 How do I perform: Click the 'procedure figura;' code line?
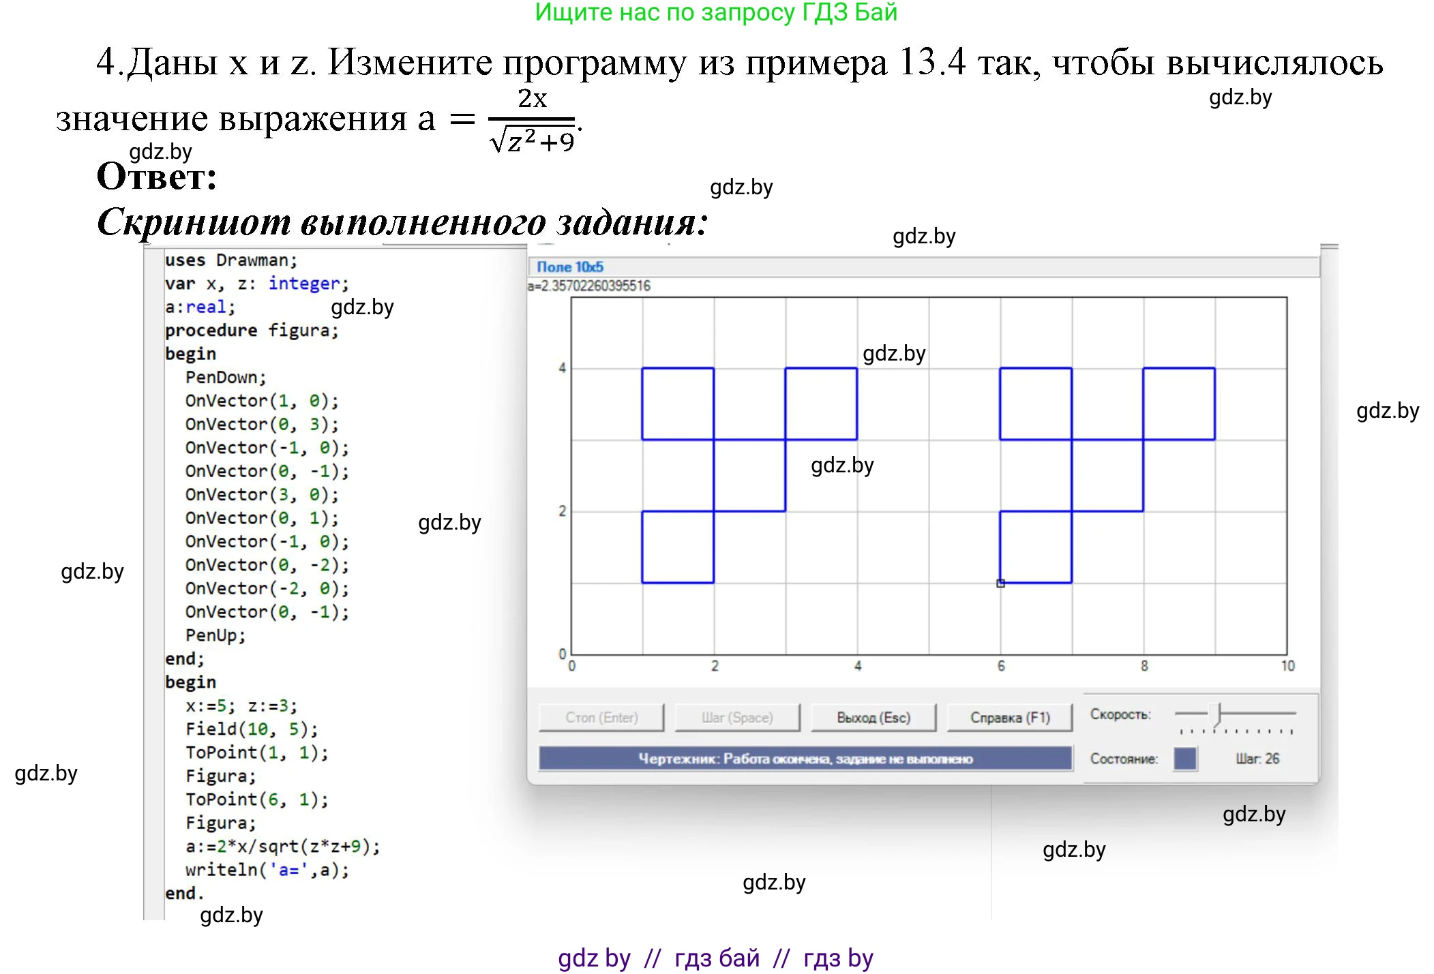tap(251, 331)
